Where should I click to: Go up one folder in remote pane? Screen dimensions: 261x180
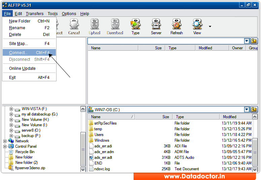(254, 41)
